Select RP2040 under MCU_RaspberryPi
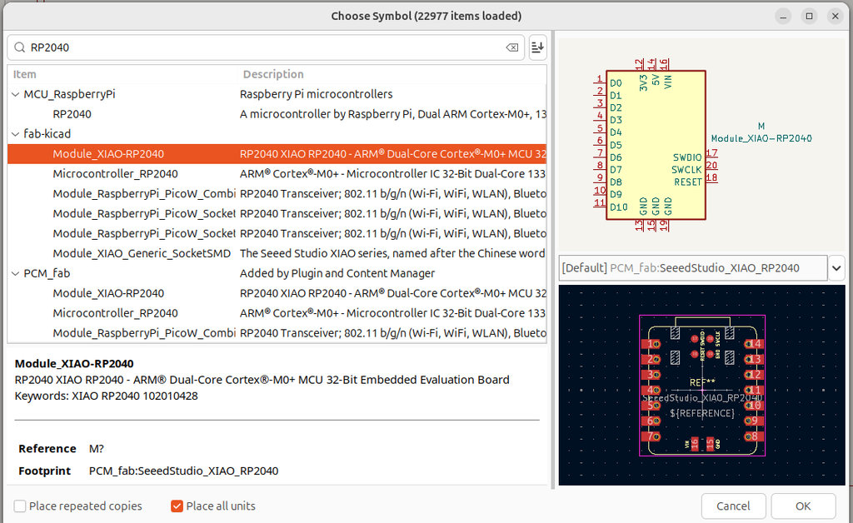853x523 pixels. (x=277, y=114)
